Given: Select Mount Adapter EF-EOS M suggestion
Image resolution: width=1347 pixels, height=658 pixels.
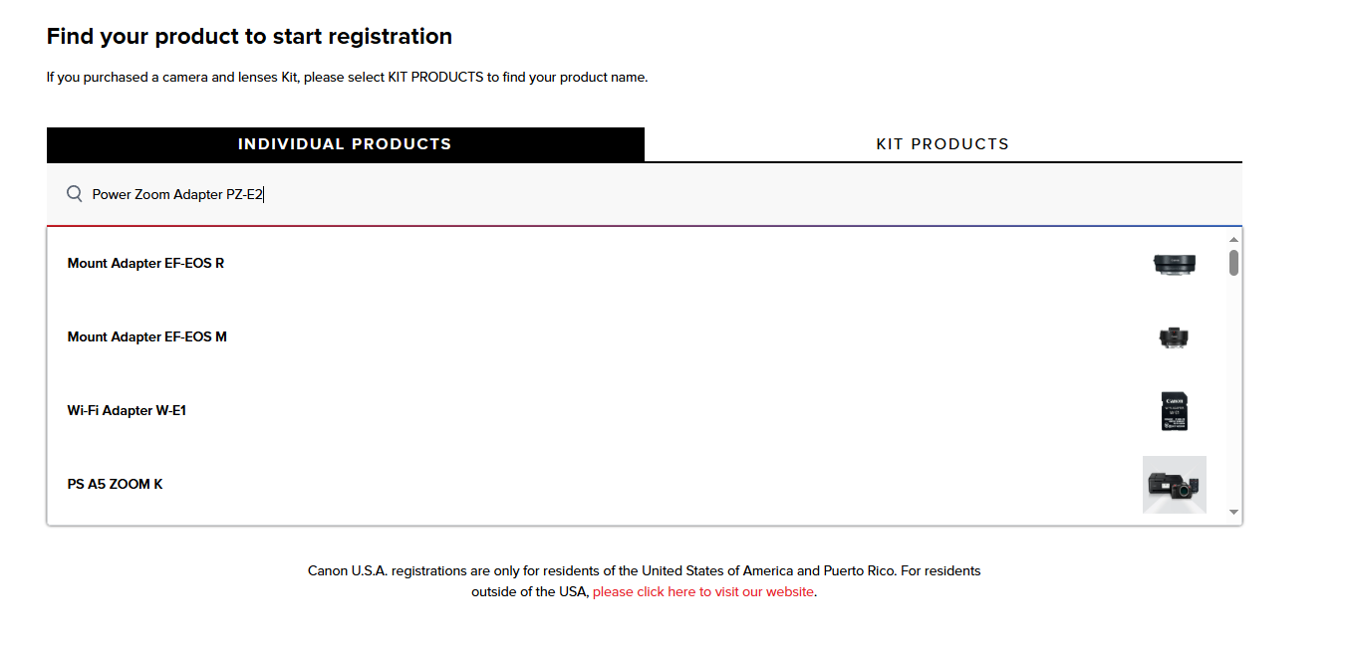Looking at the screenshot, I should tap(146, 337).
